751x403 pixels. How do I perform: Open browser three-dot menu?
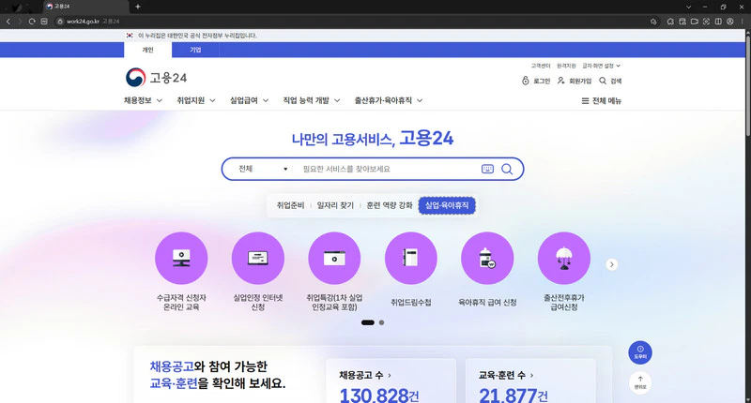coord(742,21)
